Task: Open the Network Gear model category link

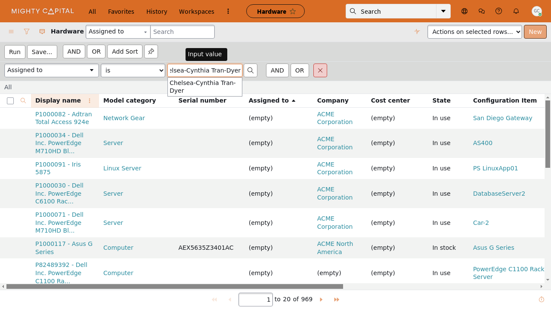Action: pos(124,118)
